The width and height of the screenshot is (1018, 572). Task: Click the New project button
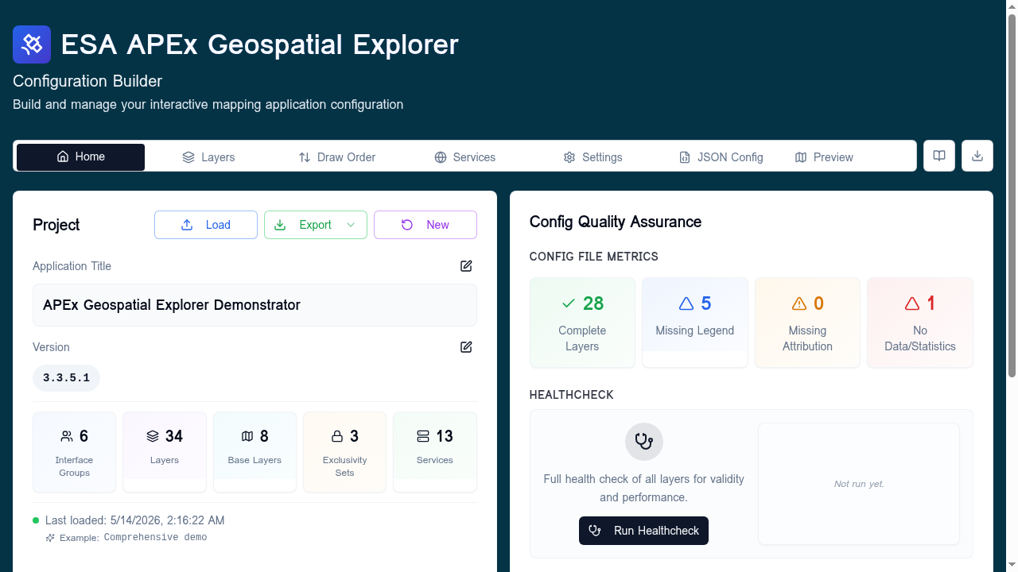coord(425,225)
